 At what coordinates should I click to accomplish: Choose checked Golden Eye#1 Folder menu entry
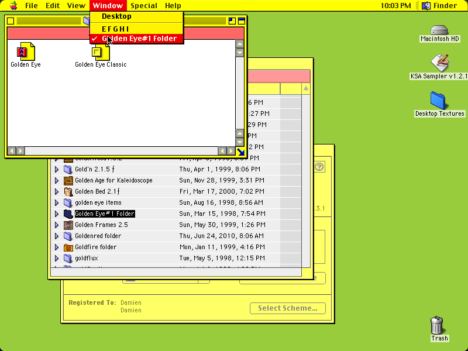[x=137, y=39]
